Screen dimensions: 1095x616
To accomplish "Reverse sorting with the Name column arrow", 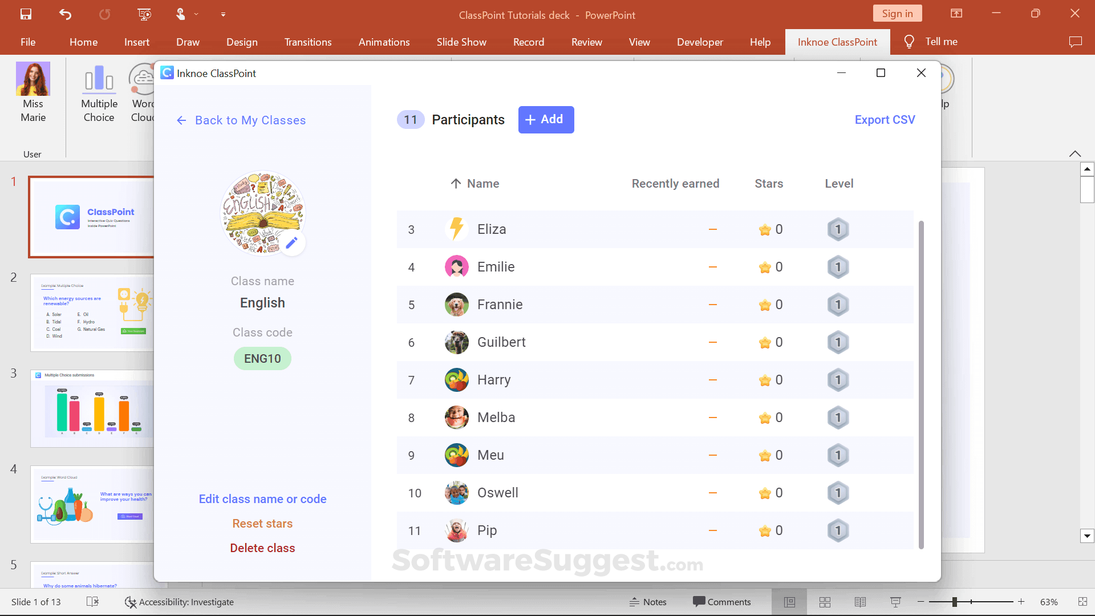I will pos(456,183).
